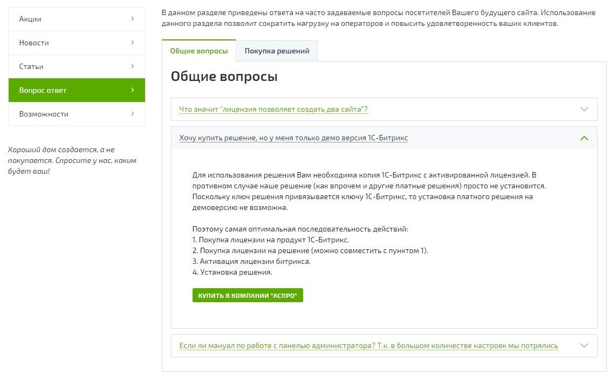Open the question about administrator panel manual

368,345
